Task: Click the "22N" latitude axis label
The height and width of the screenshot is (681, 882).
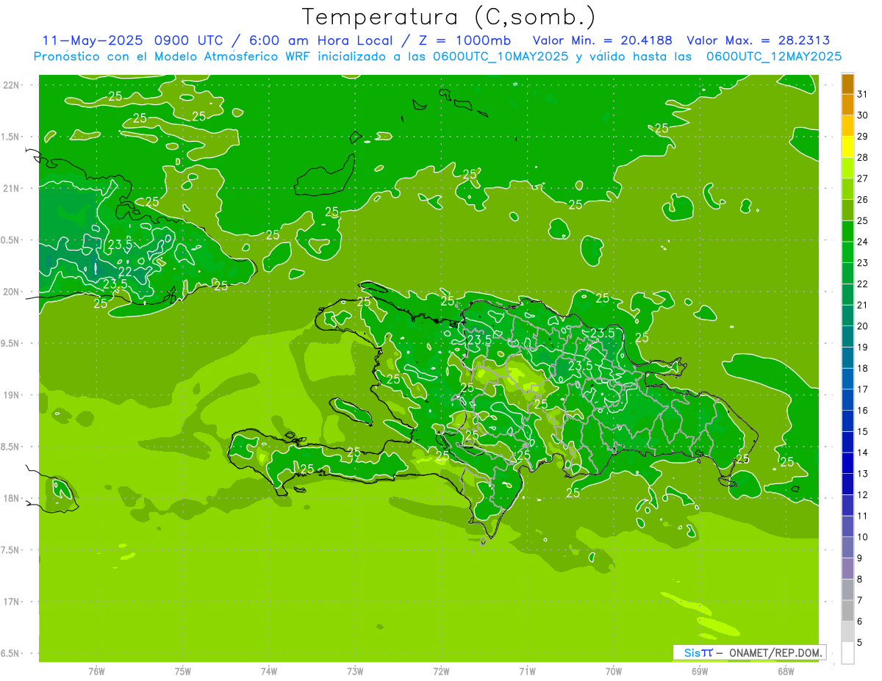Action: [12, 85]
